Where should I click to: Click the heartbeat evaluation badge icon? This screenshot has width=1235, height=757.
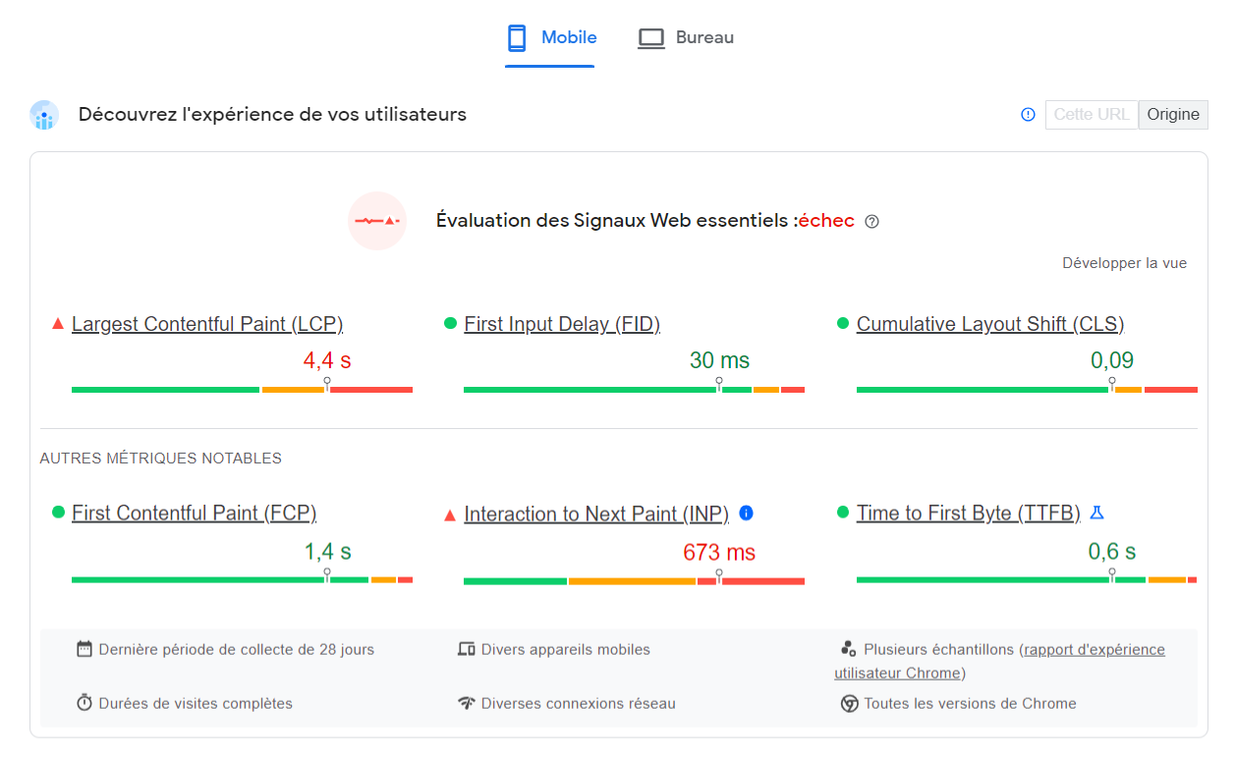(x=377, y=221)
